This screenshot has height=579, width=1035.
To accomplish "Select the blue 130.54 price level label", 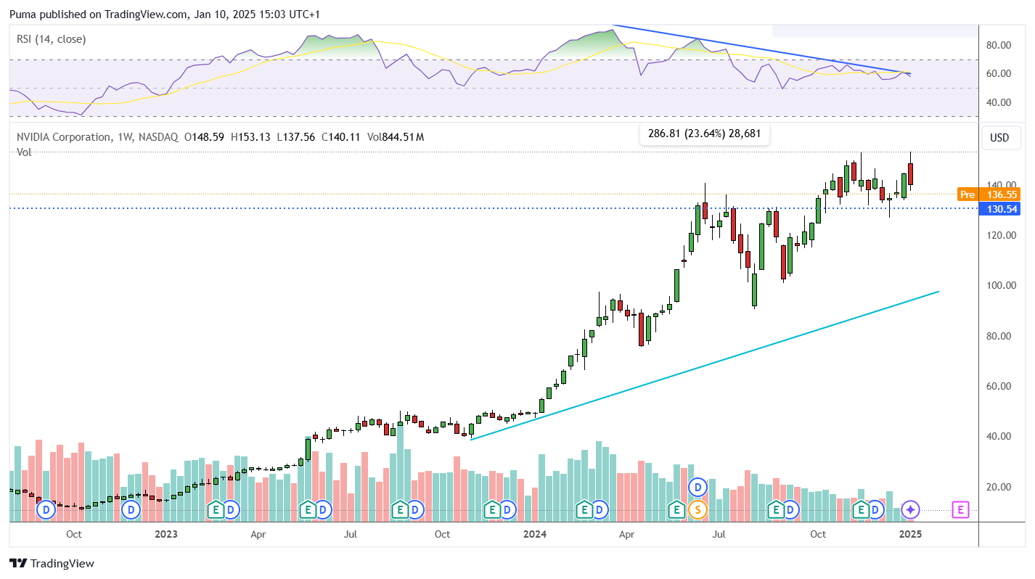I will [999, 208].
